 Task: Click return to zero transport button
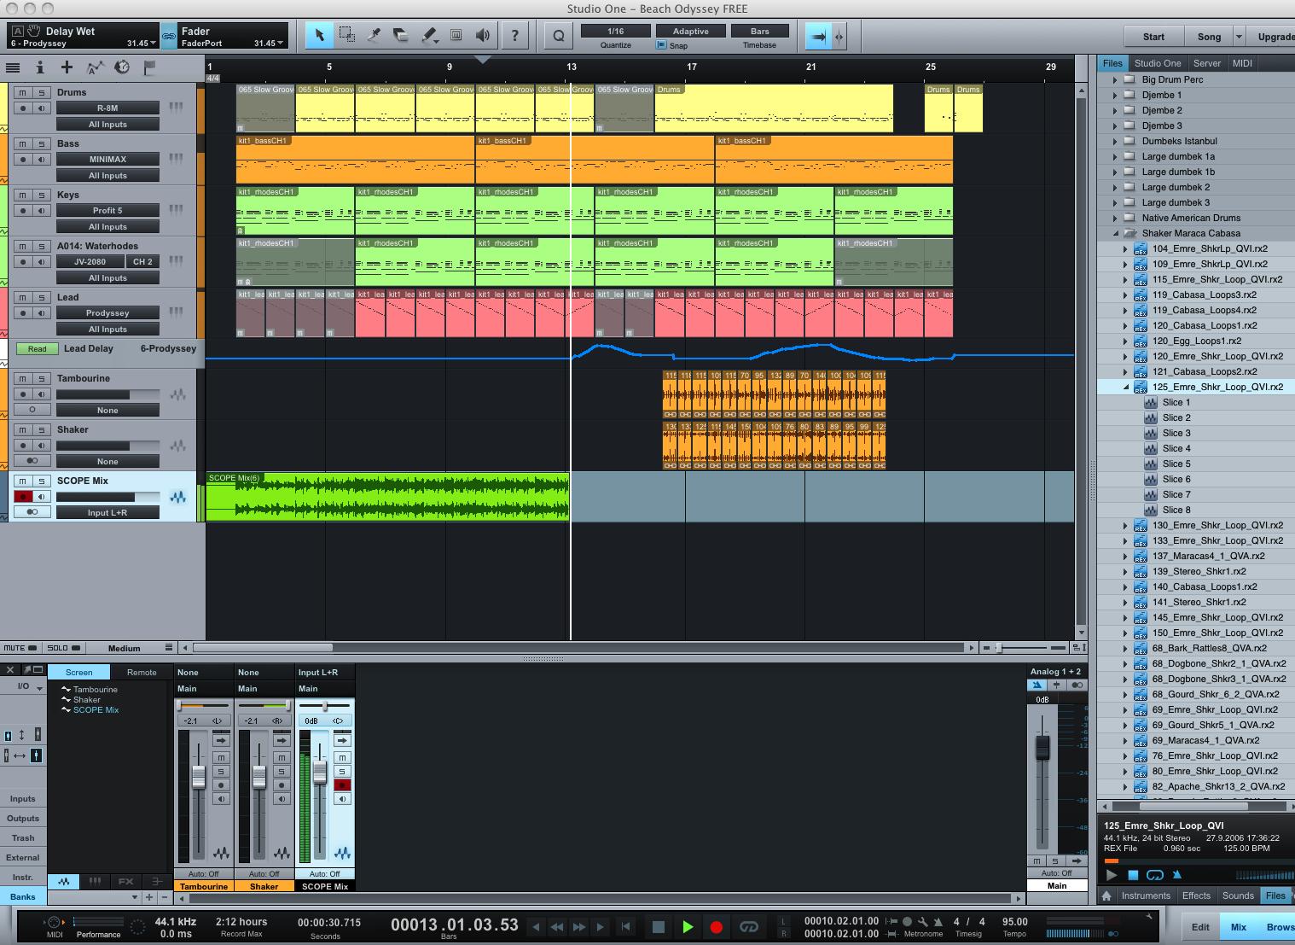tap(625, 926)
